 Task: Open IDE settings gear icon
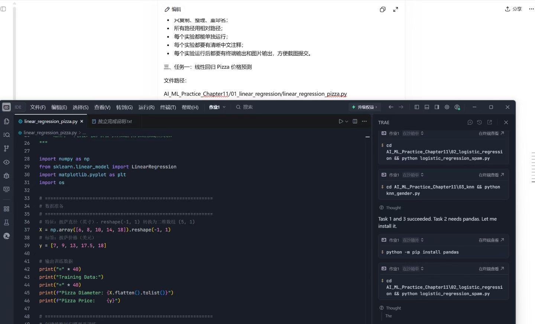(447, 107)
